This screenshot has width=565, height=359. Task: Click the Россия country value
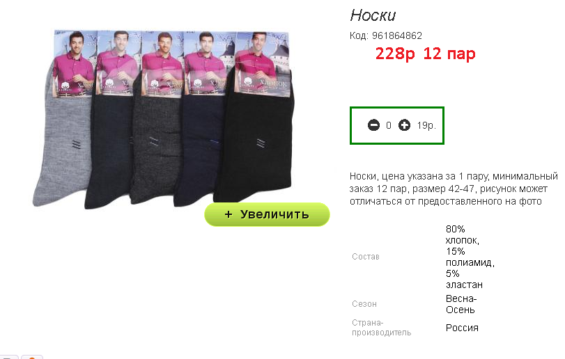(462, 328)
